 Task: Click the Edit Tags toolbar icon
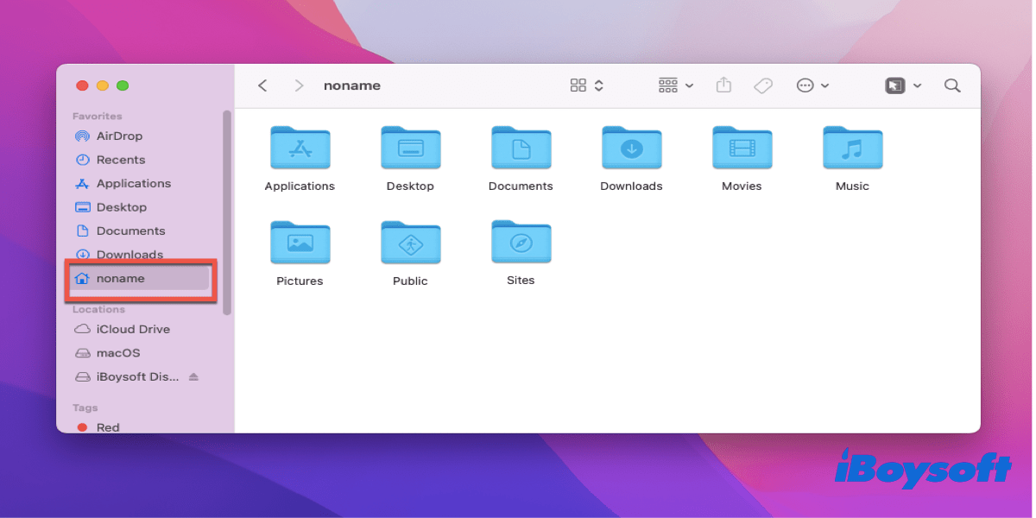(x=762, y=85)
